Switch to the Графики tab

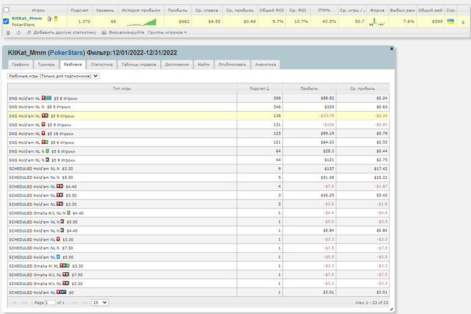[20, 65]
